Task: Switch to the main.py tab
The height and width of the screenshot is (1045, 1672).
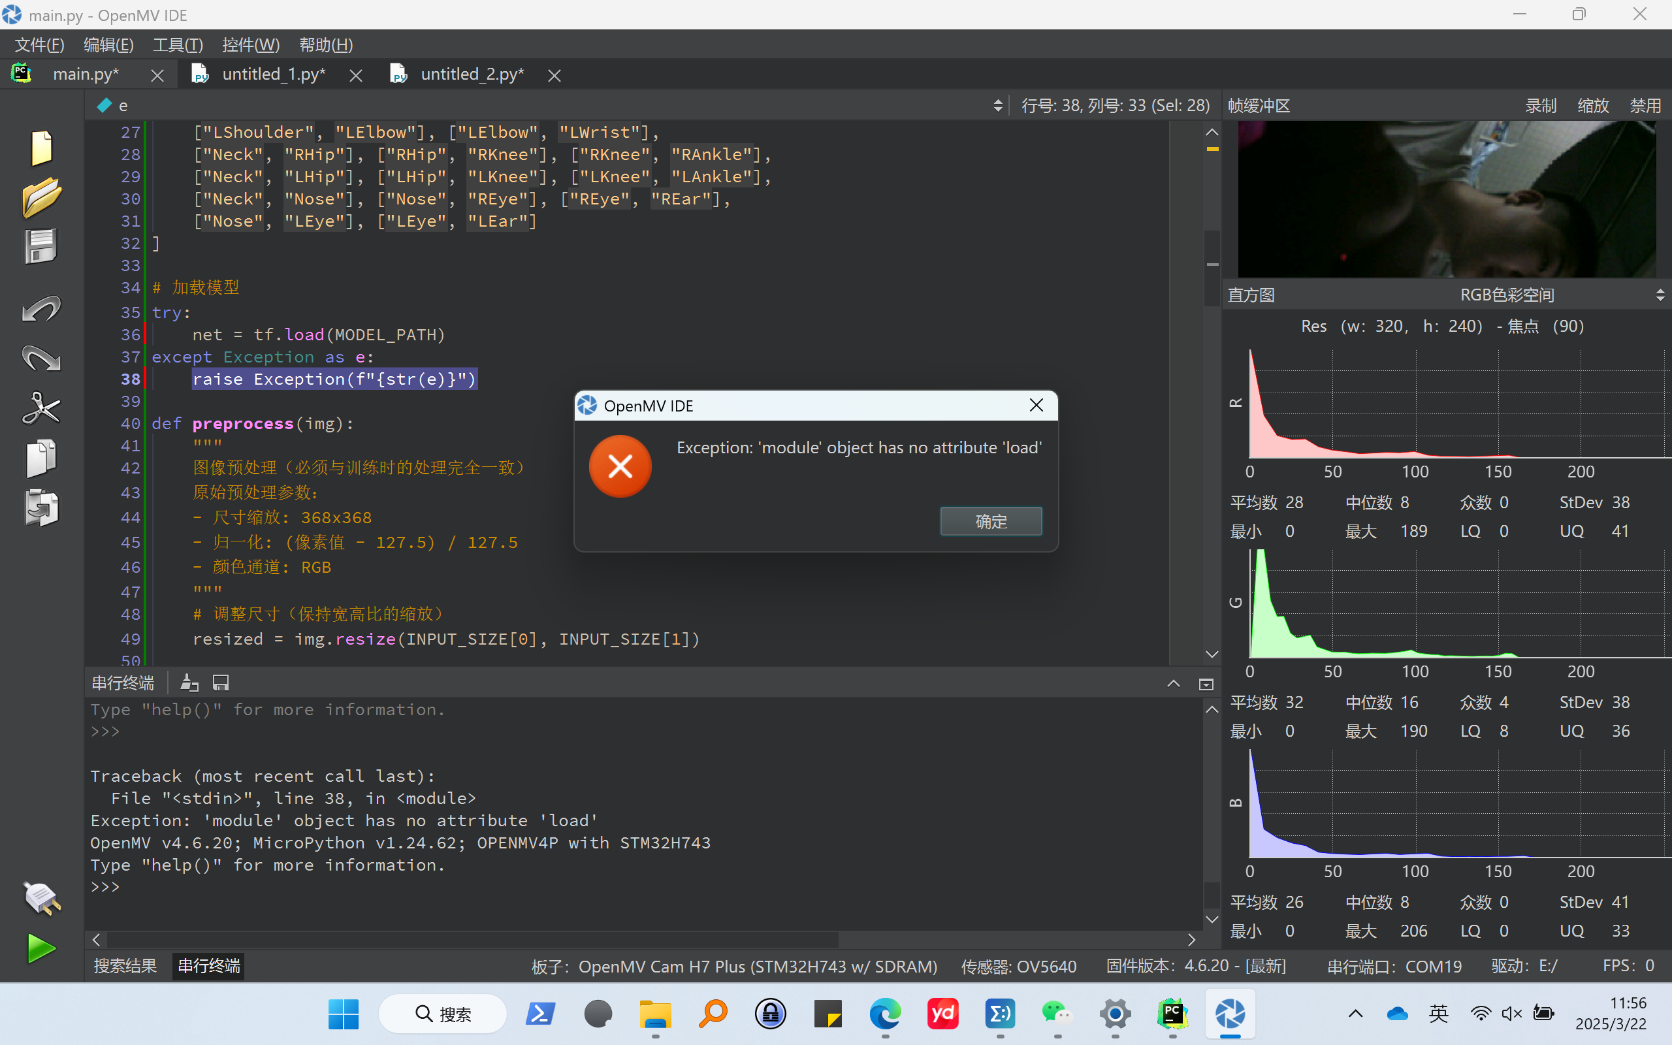Action: pyautogui.click(x=85, y=74)
